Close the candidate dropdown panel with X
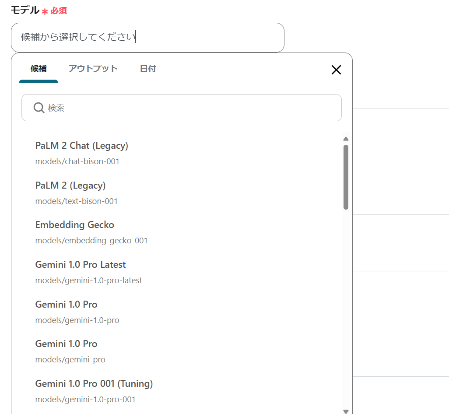The height and width of the screenshot is (414, 449). [336, 70]
